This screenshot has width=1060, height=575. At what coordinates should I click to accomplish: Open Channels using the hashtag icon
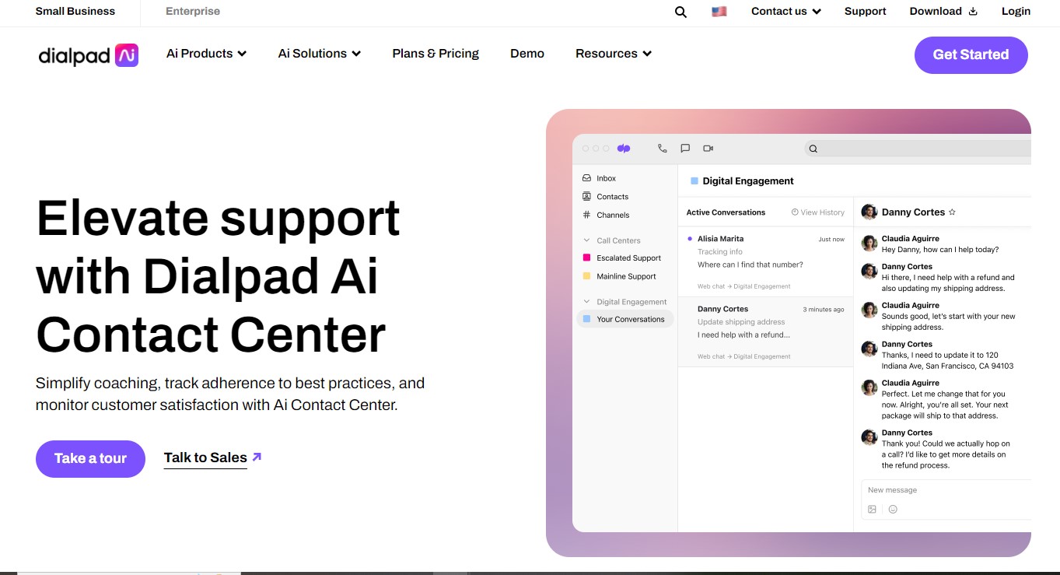click(x=586, y=215)
